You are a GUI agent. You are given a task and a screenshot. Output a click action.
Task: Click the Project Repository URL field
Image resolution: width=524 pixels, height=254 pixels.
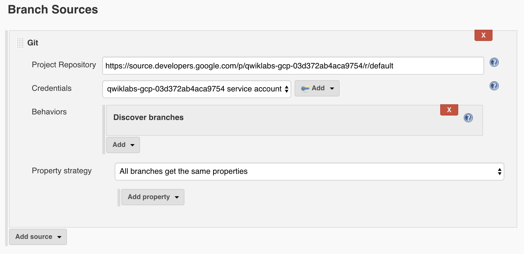(x=293, y=66)
